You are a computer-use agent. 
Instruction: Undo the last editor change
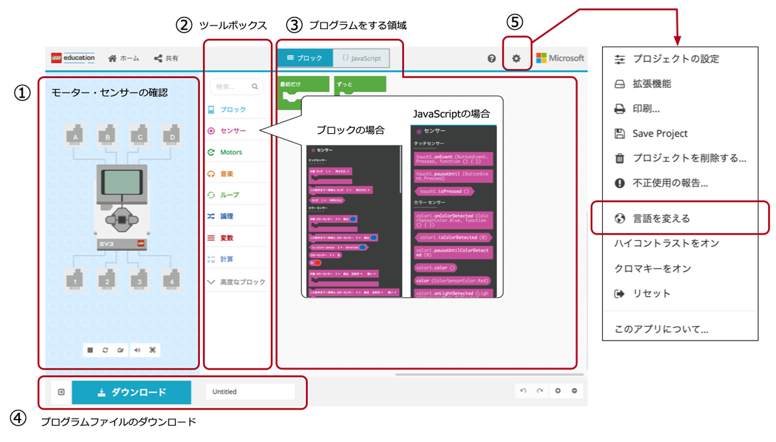tap(523, 391)
